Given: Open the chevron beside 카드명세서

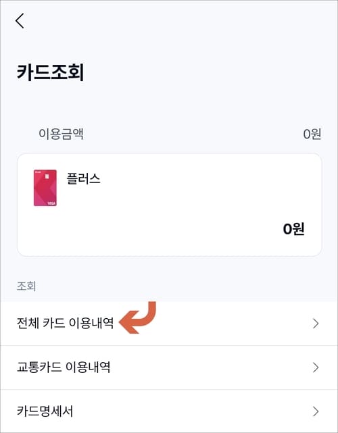Looking at the screenshot, I should click(316, 411).
